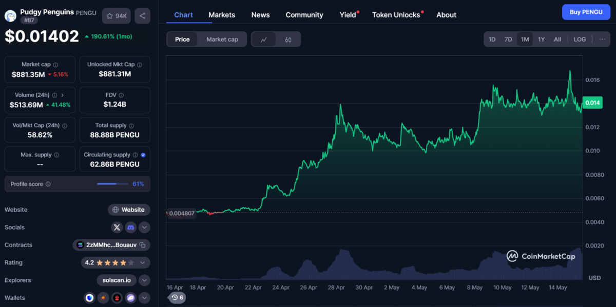The width and height of the screenshot is (616, 307).
Task: Click the Buy PENGU button
Action: pyautogui.click(x=586, y=12)
